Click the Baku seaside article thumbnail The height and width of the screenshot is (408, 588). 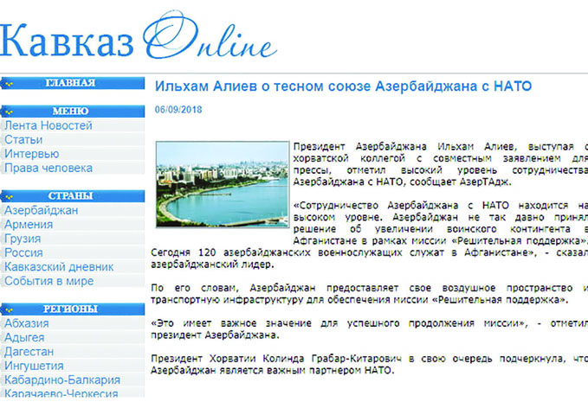click(223, 184)
